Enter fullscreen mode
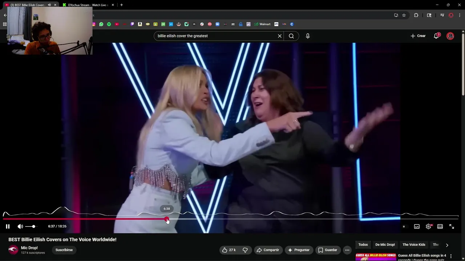The image size is (465, 261). [x=452, y=226]
